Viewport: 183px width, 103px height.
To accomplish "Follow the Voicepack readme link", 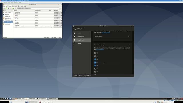I will [100, 50].
